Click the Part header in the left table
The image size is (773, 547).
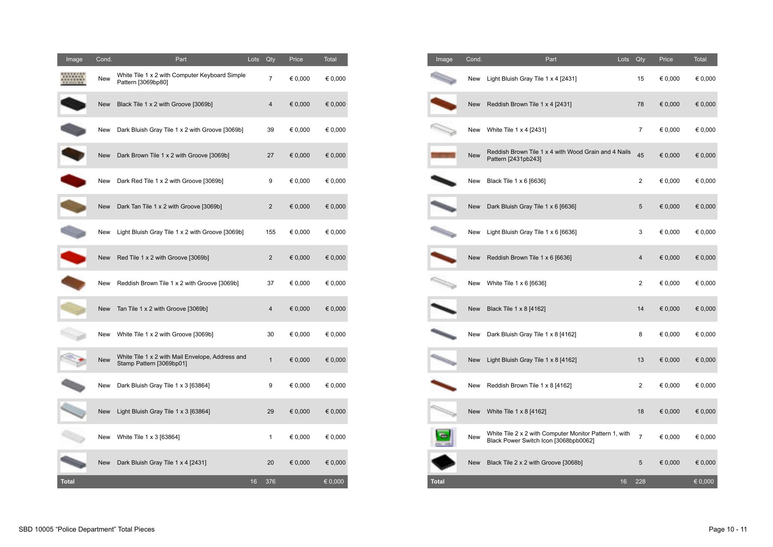coord(181,59)
